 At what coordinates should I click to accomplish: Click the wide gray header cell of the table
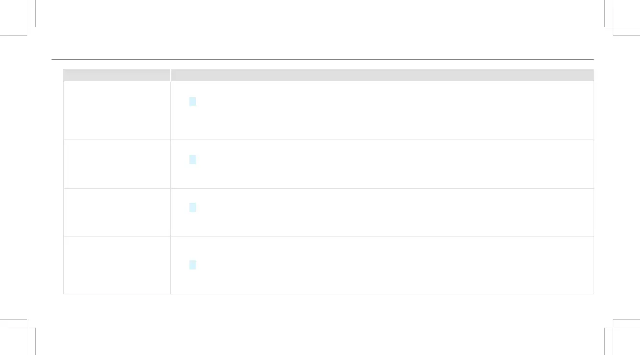(383, 75)
